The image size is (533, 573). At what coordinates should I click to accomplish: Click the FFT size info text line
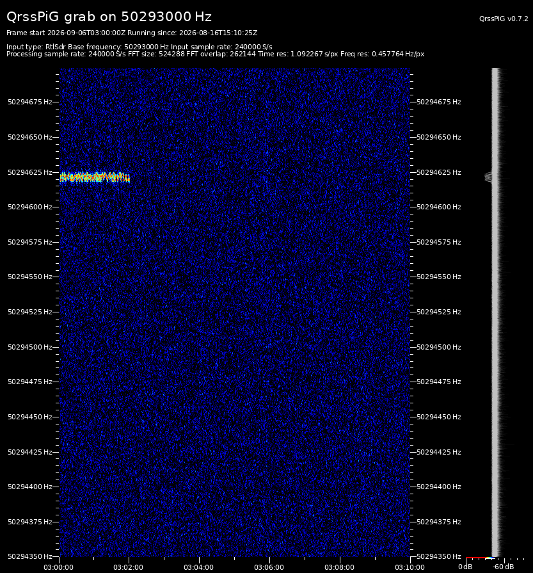pos(215,54)
